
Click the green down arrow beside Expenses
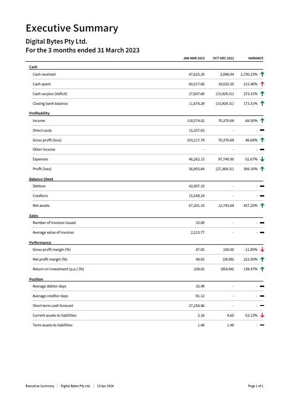(x=262, y=159)
